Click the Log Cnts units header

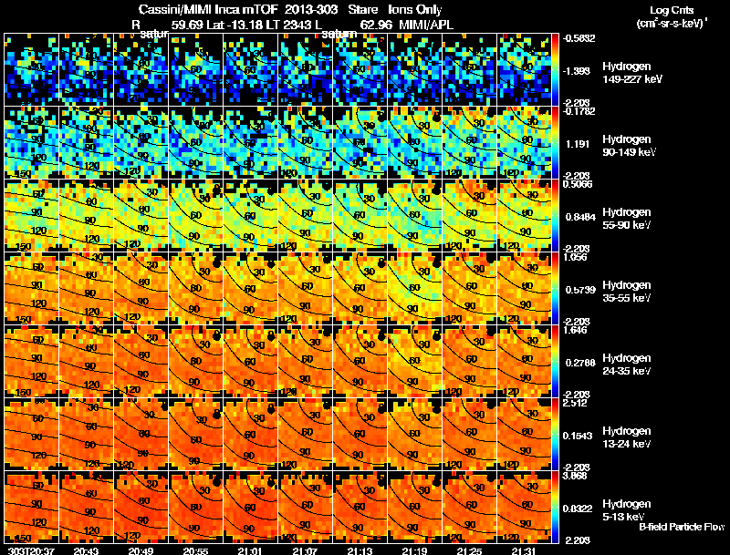pos(672,16)
